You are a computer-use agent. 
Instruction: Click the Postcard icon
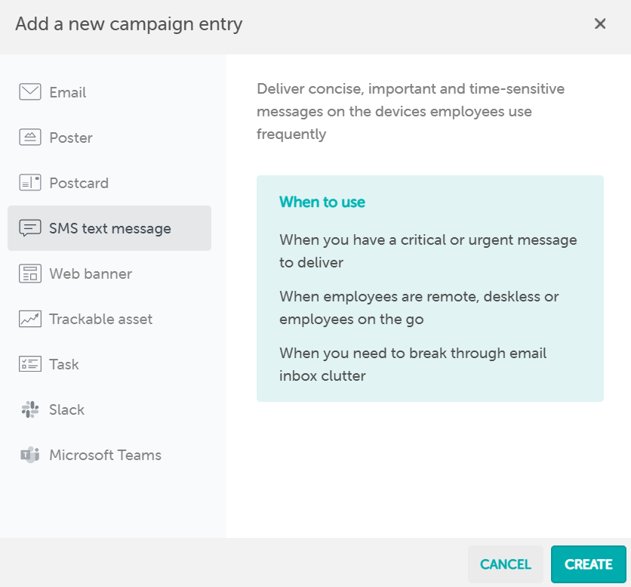click(30, 183)
